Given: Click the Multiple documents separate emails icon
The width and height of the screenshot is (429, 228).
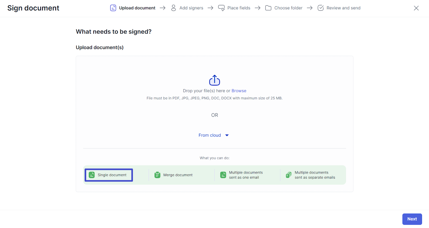Looking at the screenshot, I should pyautogui.click(x=289, y=175).
